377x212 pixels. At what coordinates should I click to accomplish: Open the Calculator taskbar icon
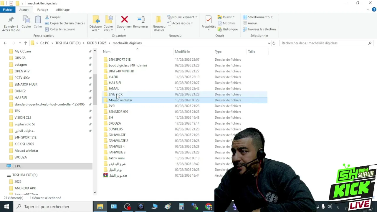[x=181, y=207]
